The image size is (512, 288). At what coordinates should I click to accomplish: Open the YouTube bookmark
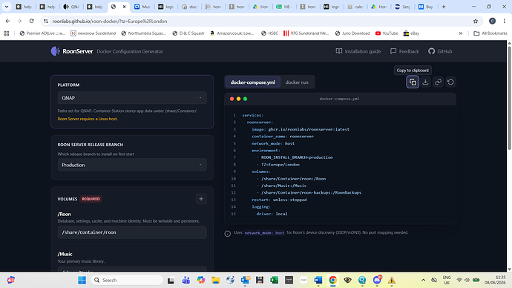[387, 33]
